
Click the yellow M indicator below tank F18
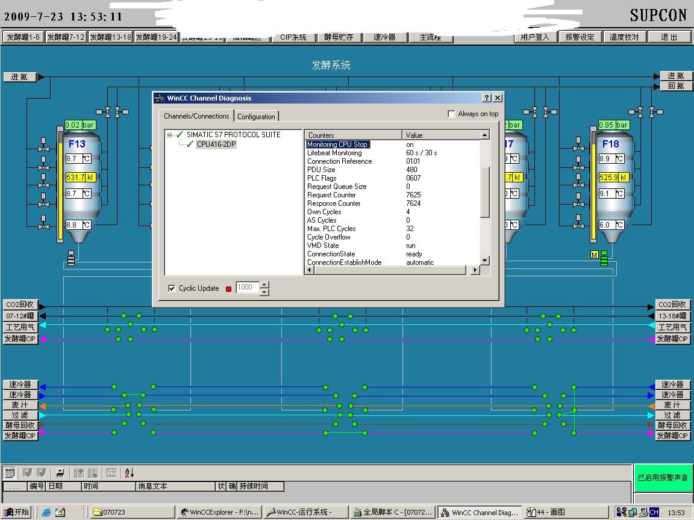(595, 255)
